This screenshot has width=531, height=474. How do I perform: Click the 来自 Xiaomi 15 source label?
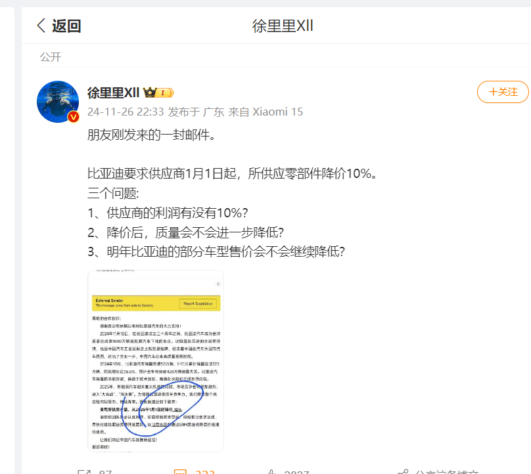pos(265,112)
